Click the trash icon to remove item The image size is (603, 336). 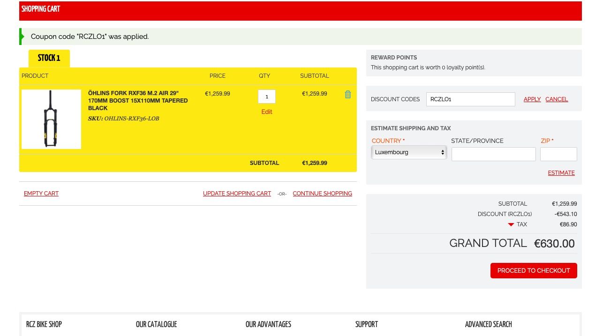(x=347, y=95)
